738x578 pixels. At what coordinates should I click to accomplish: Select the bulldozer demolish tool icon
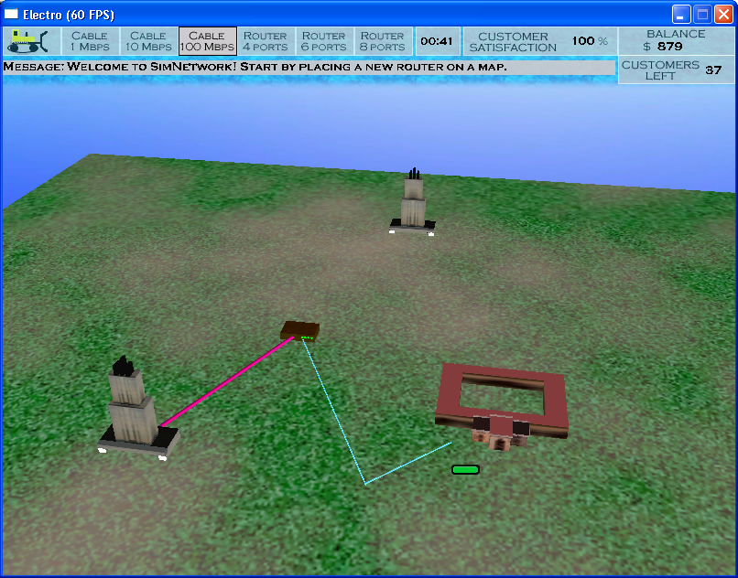(x=32, y=41)
